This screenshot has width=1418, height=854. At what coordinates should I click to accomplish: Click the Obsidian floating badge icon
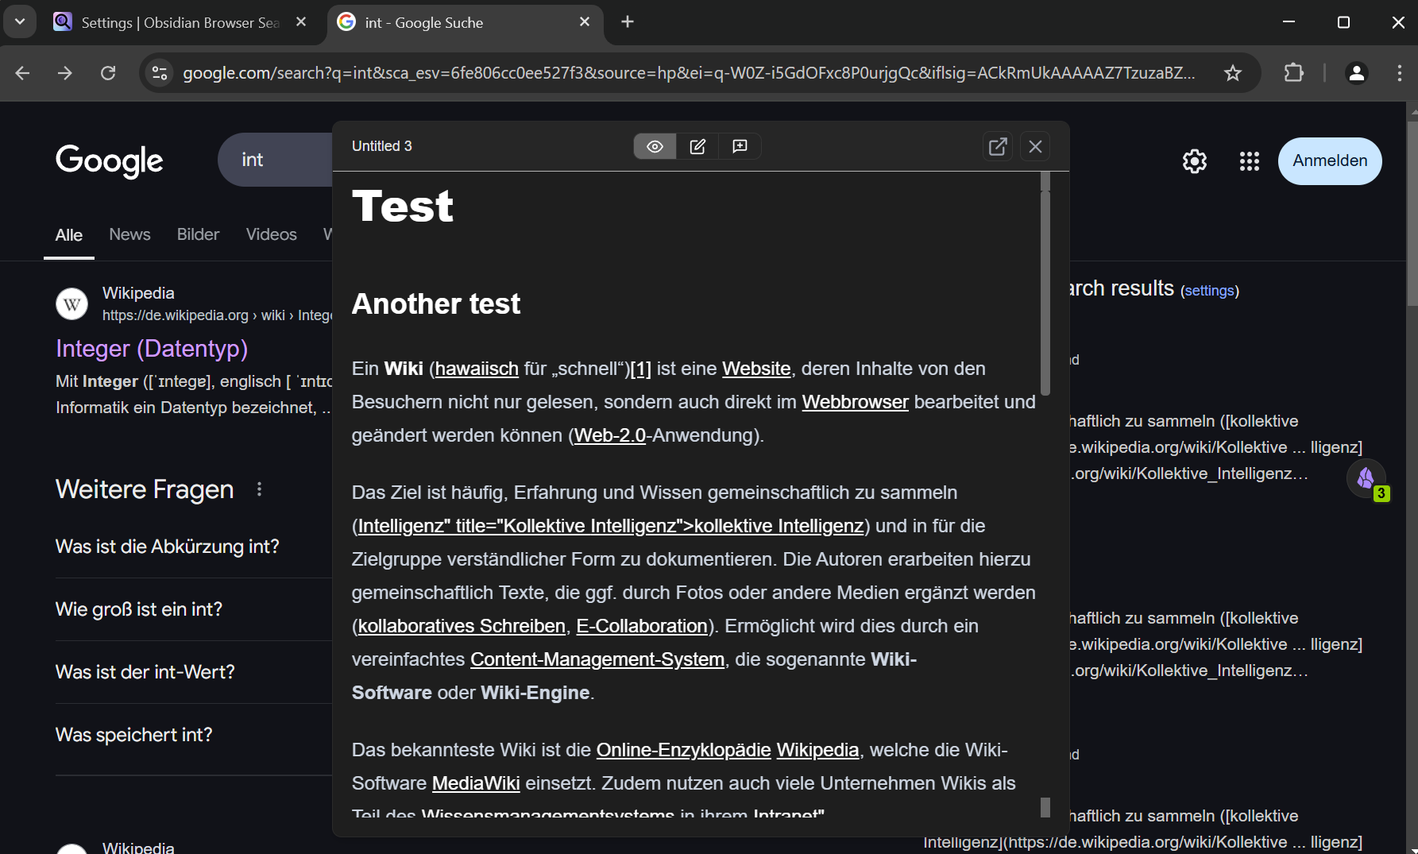pos(1366,478)
